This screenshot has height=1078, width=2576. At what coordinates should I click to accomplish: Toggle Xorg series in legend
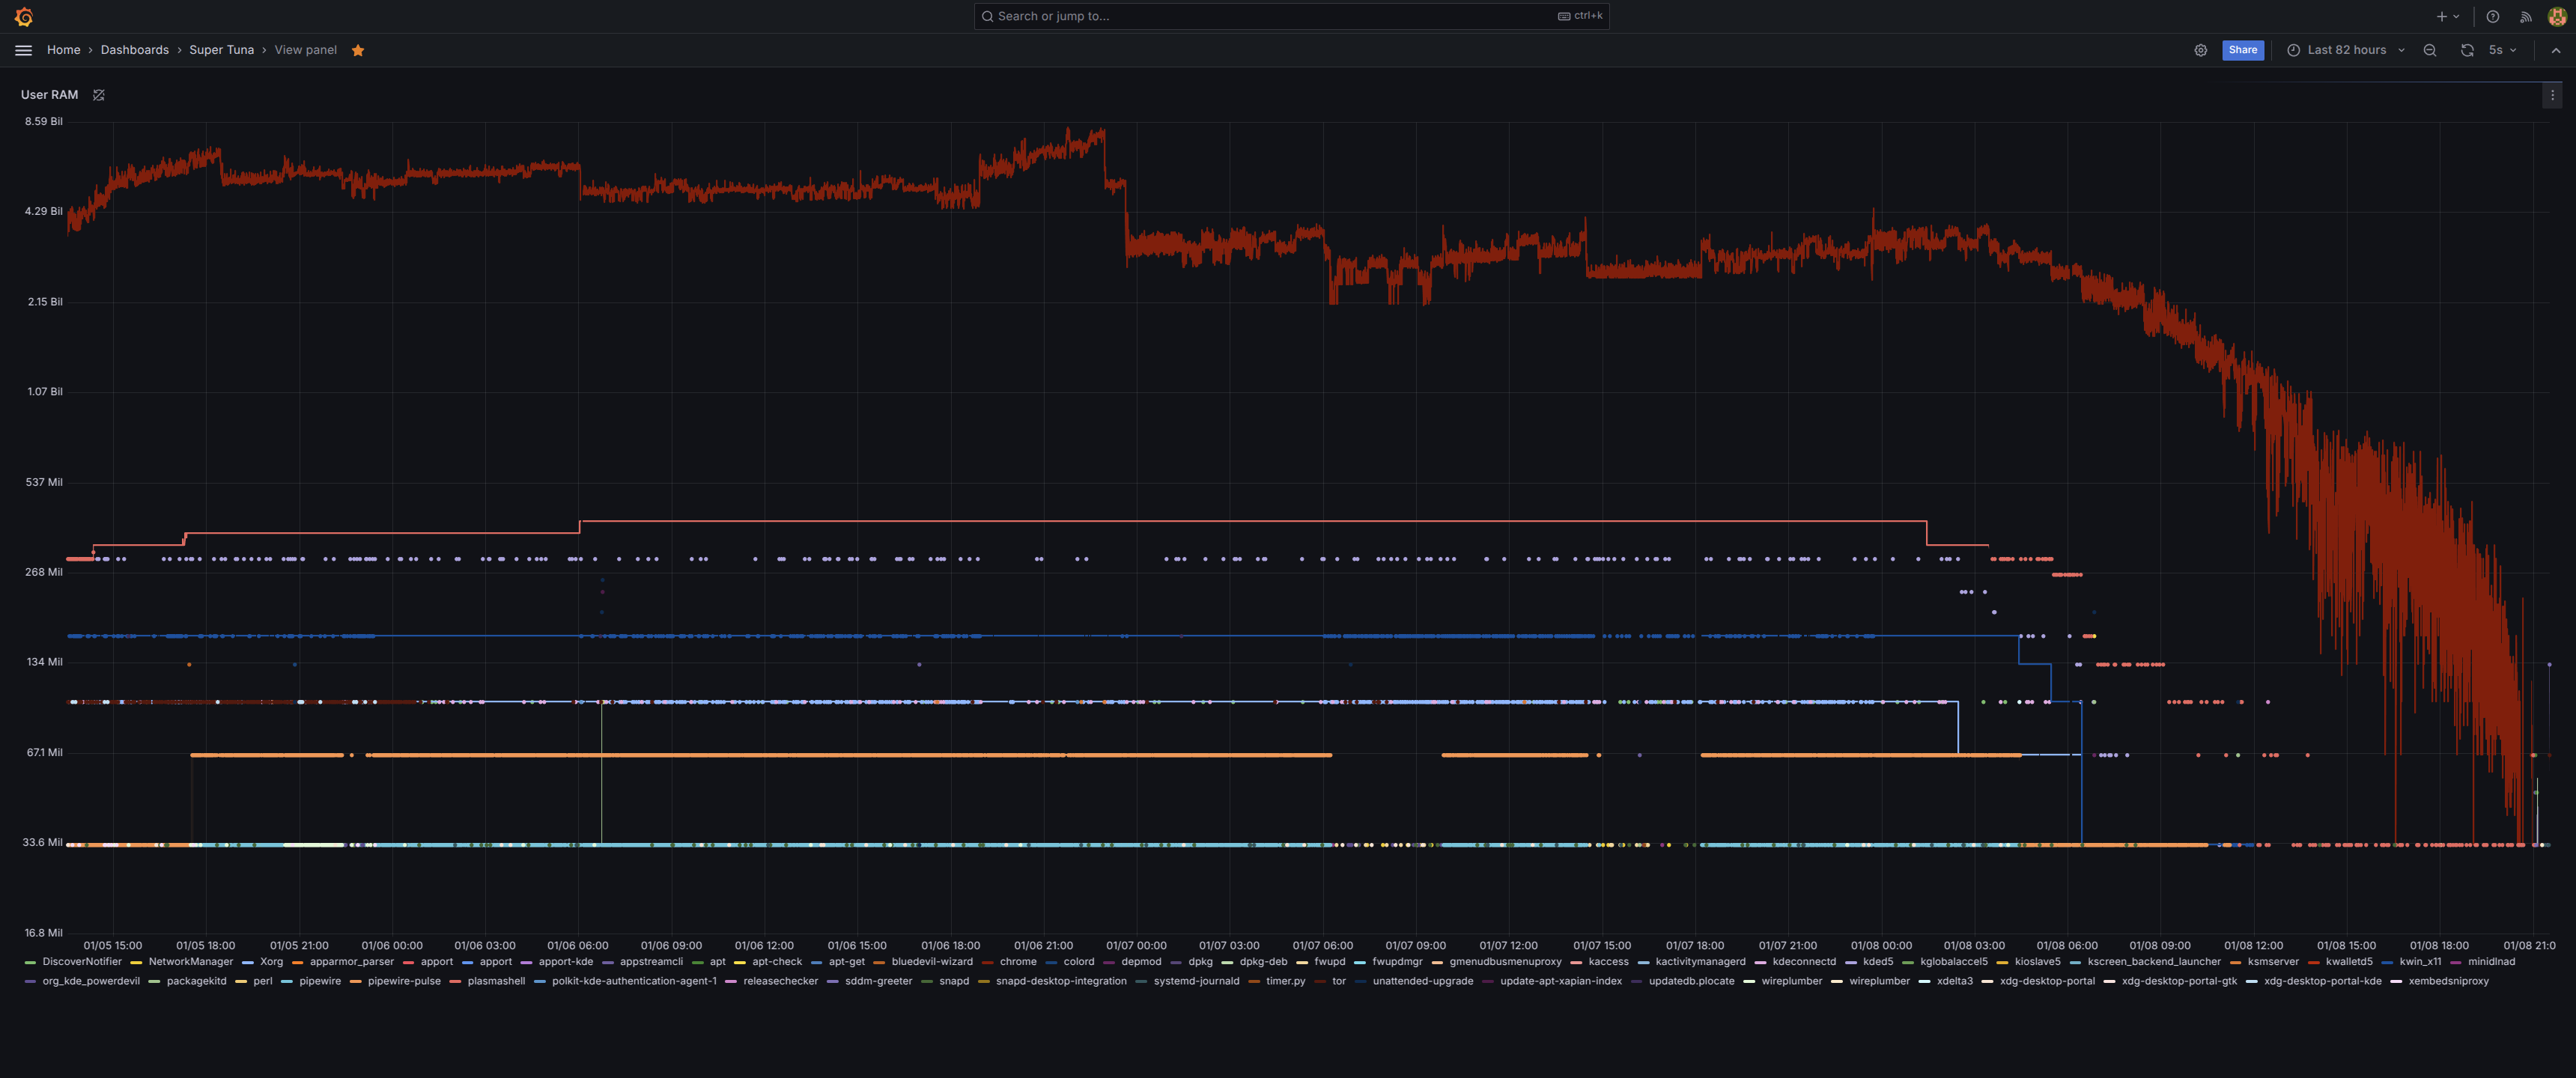coord(271,962)
